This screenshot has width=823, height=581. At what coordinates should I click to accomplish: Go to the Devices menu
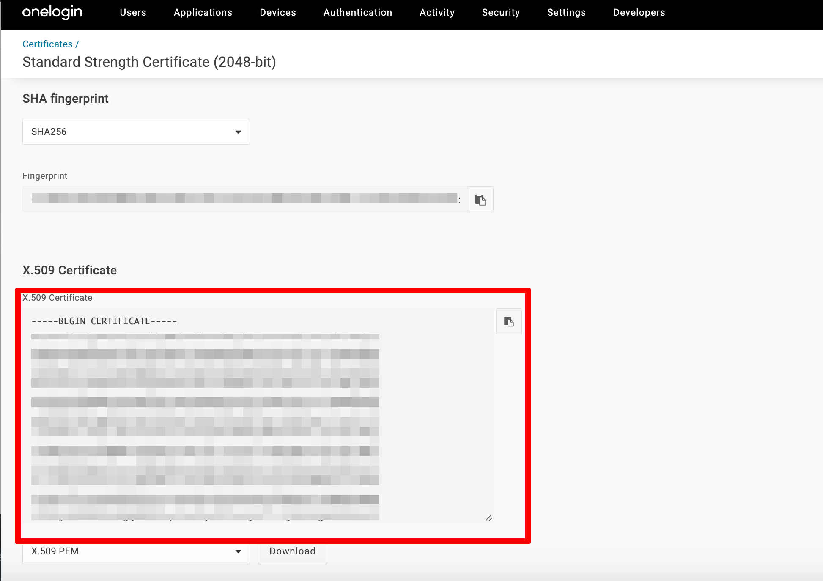(278, 13)
